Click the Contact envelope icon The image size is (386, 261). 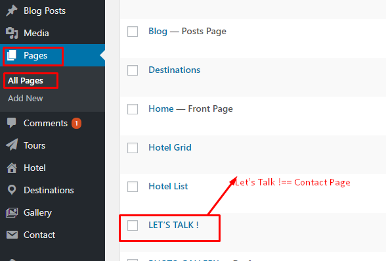[12, 235]
